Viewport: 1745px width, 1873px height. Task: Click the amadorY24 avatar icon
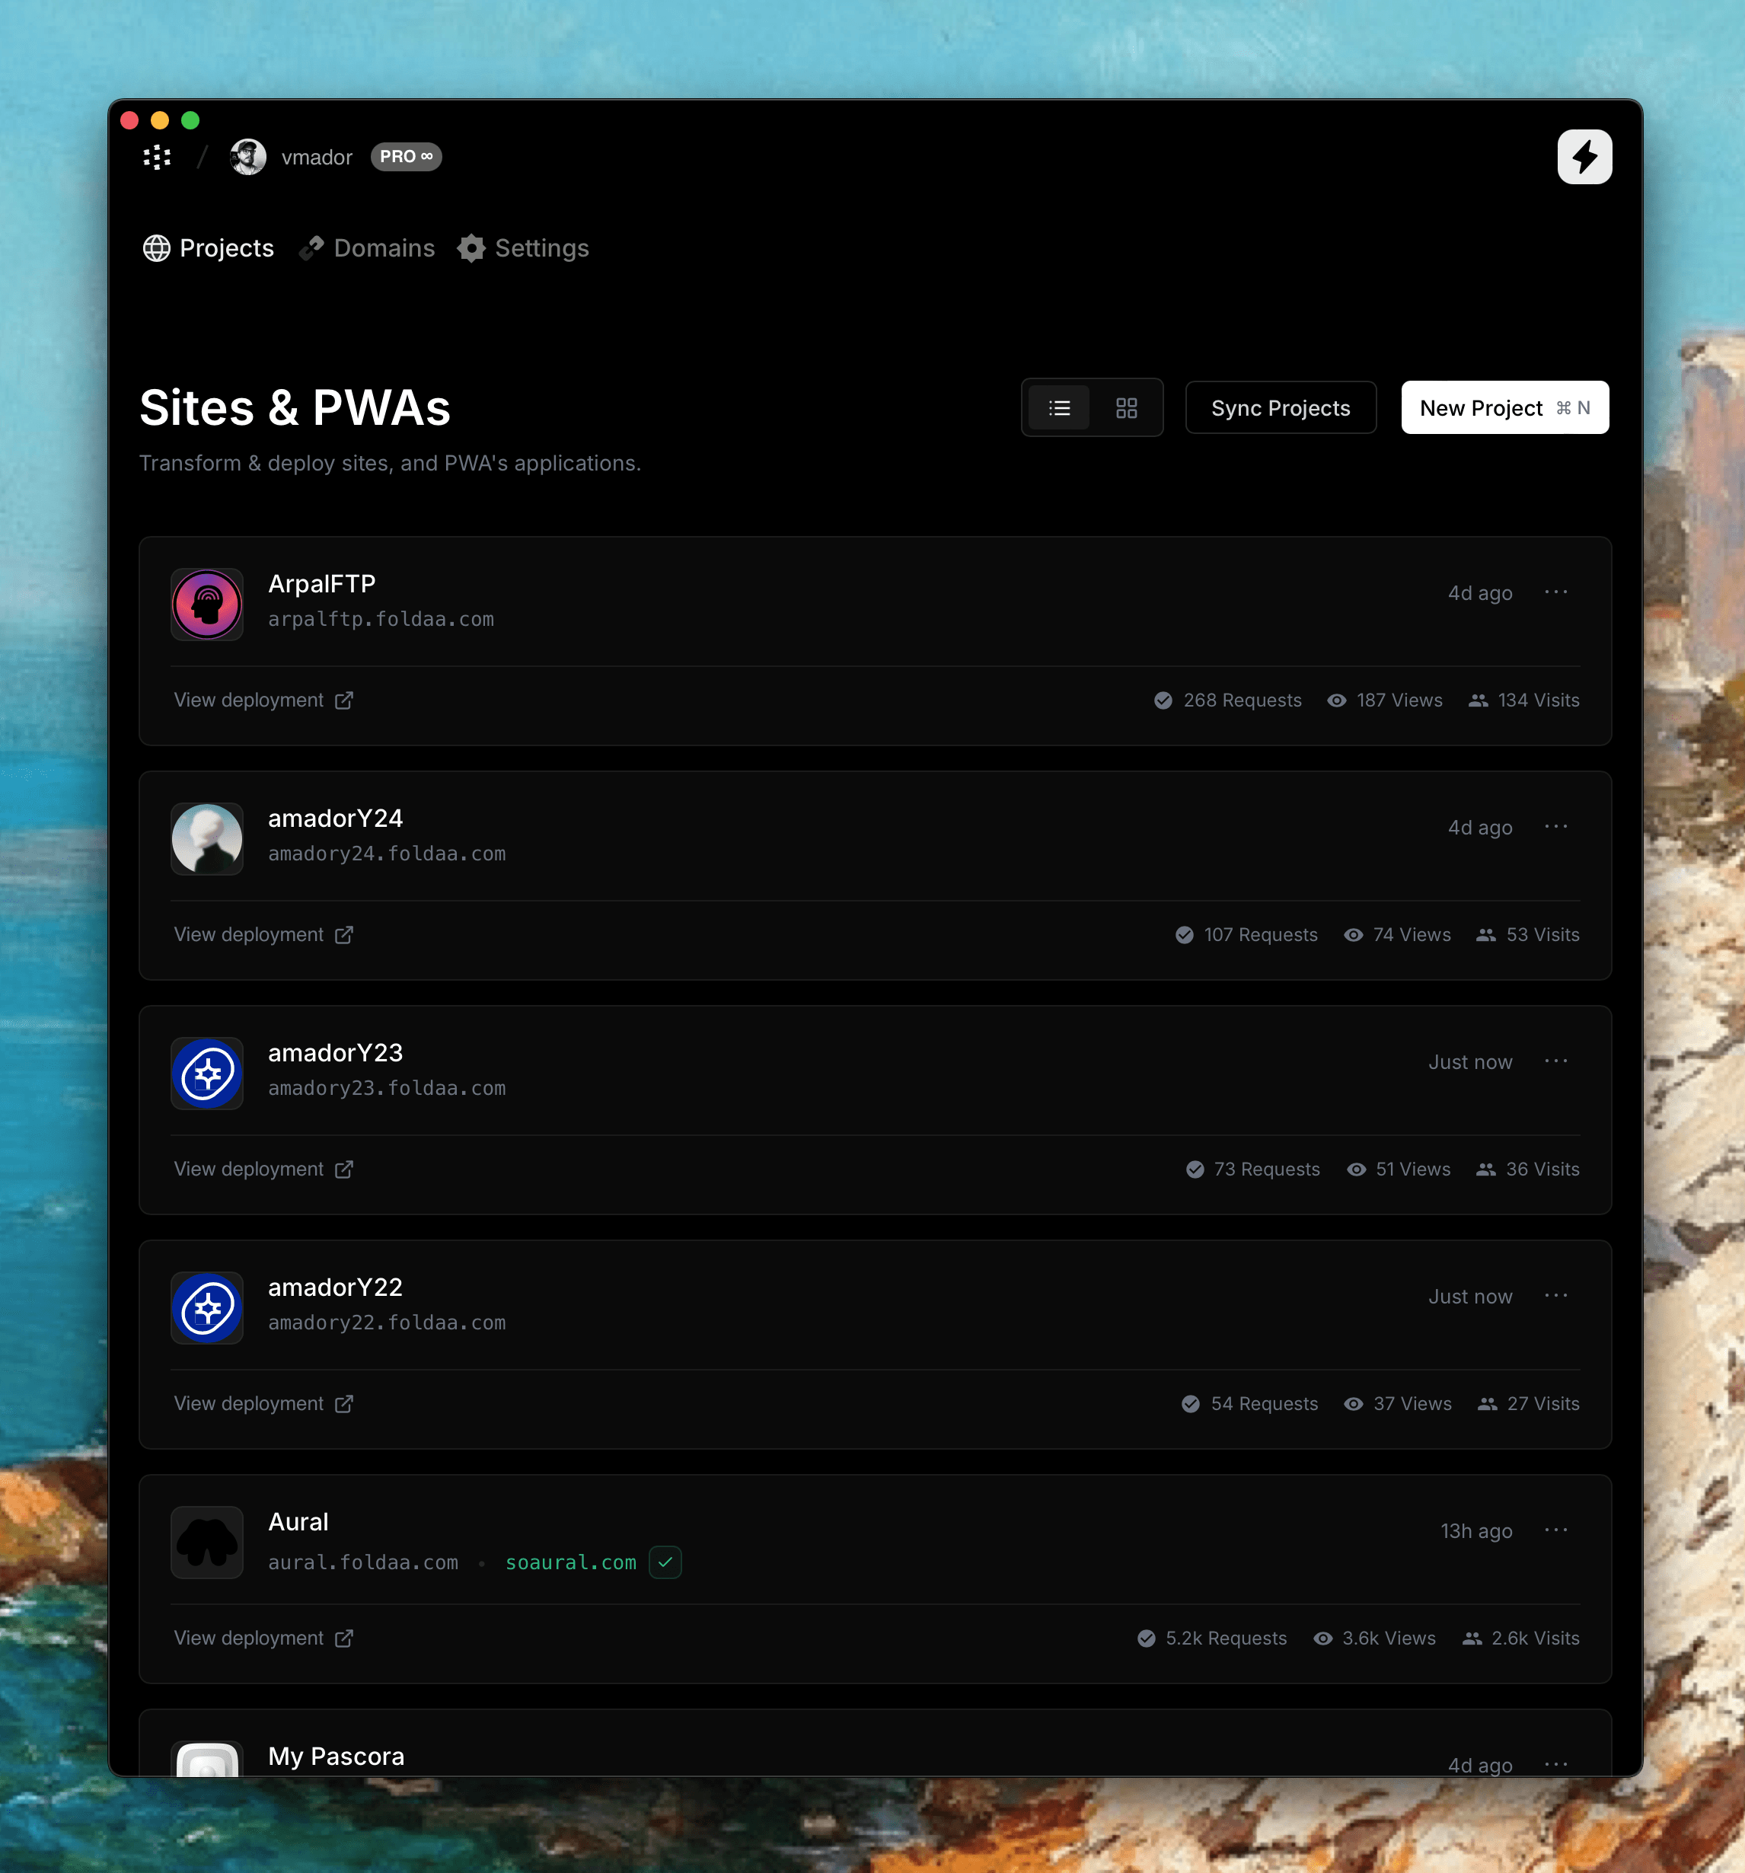pos(207,838)
